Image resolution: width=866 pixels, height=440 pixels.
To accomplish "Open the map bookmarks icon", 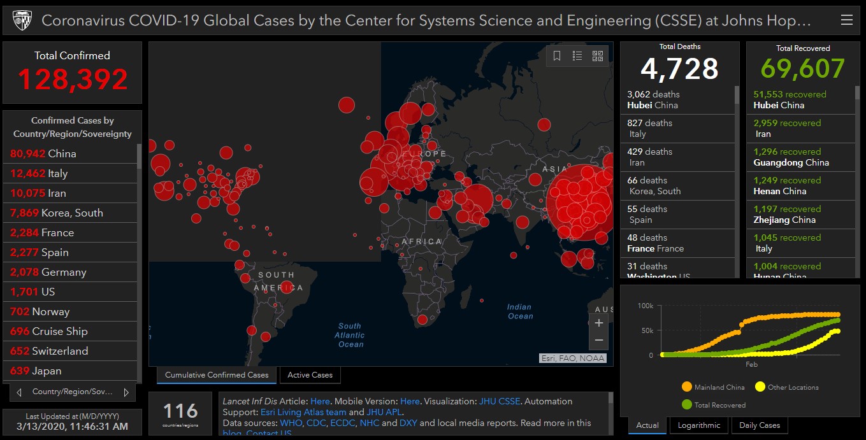I will 557,56.
